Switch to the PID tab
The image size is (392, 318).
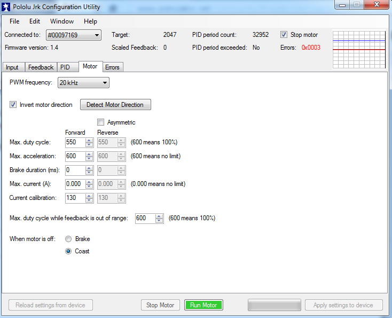tap(67, 67)
